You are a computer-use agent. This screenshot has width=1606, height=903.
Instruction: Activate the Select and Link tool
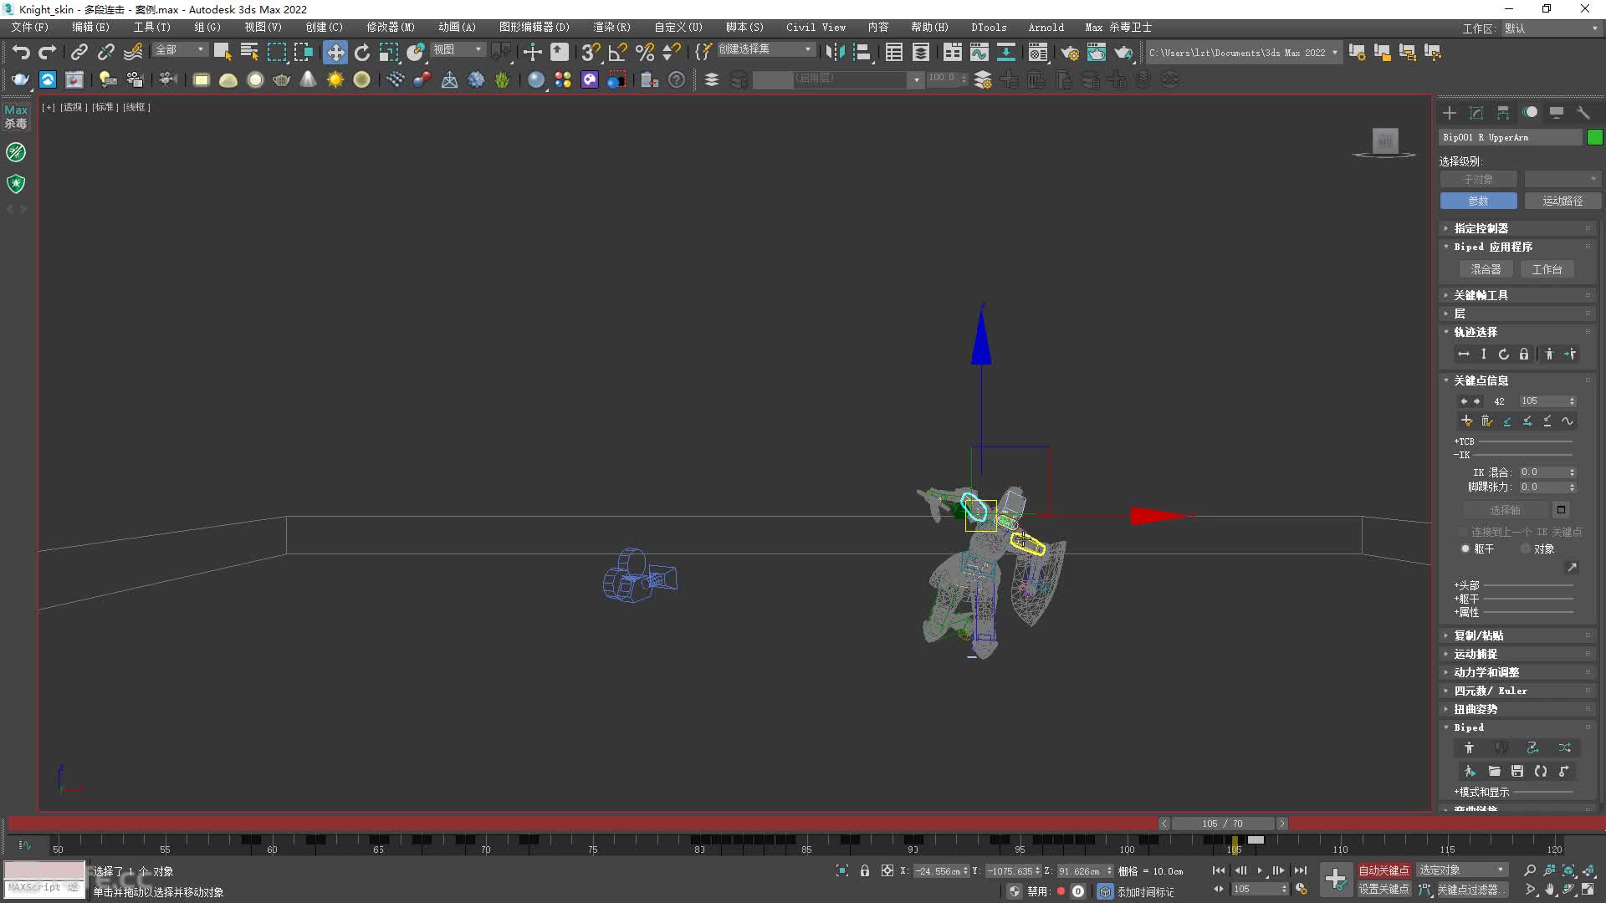click(x=79, y=52)
